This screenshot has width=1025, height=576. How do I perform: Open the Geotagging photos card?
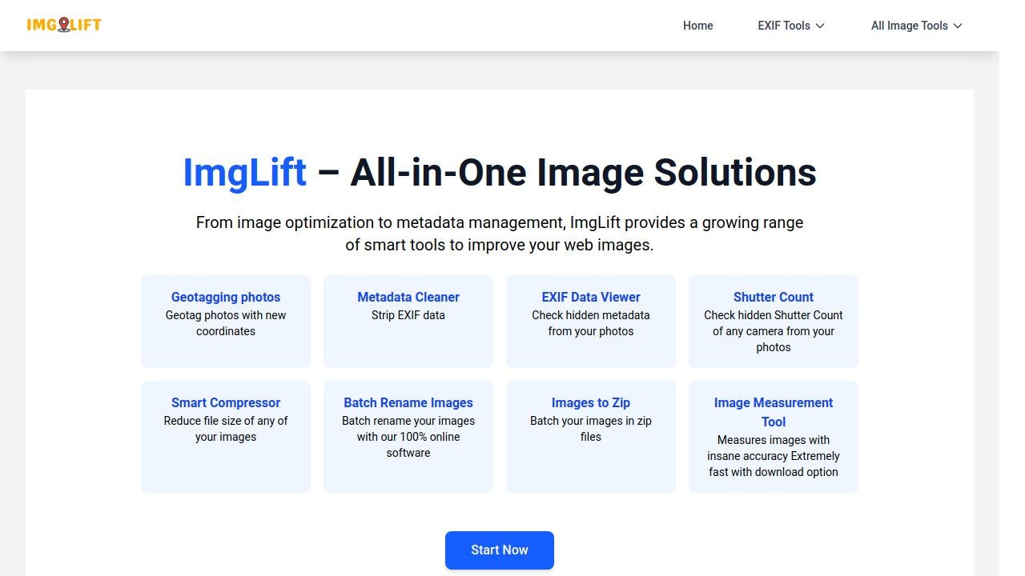pyautogui.click(x=226, y=322)
